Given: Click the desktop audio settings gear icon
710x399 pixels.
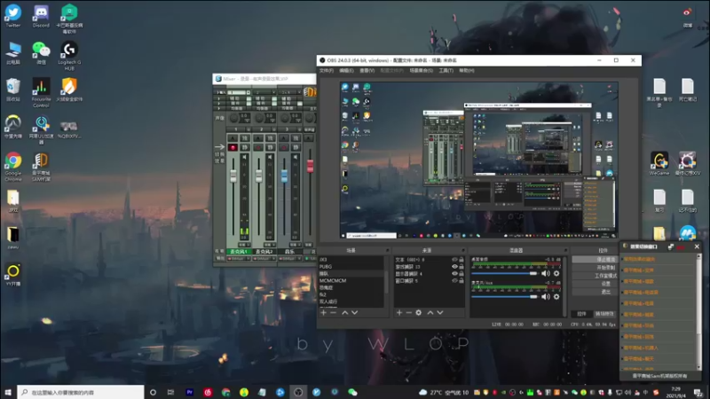Looking at the screenshot, I should coord(556,273).
